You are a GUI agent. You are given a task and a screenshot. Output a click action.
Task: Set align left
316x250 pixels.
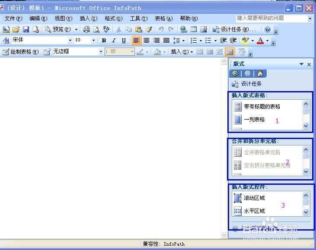(137, 41)
